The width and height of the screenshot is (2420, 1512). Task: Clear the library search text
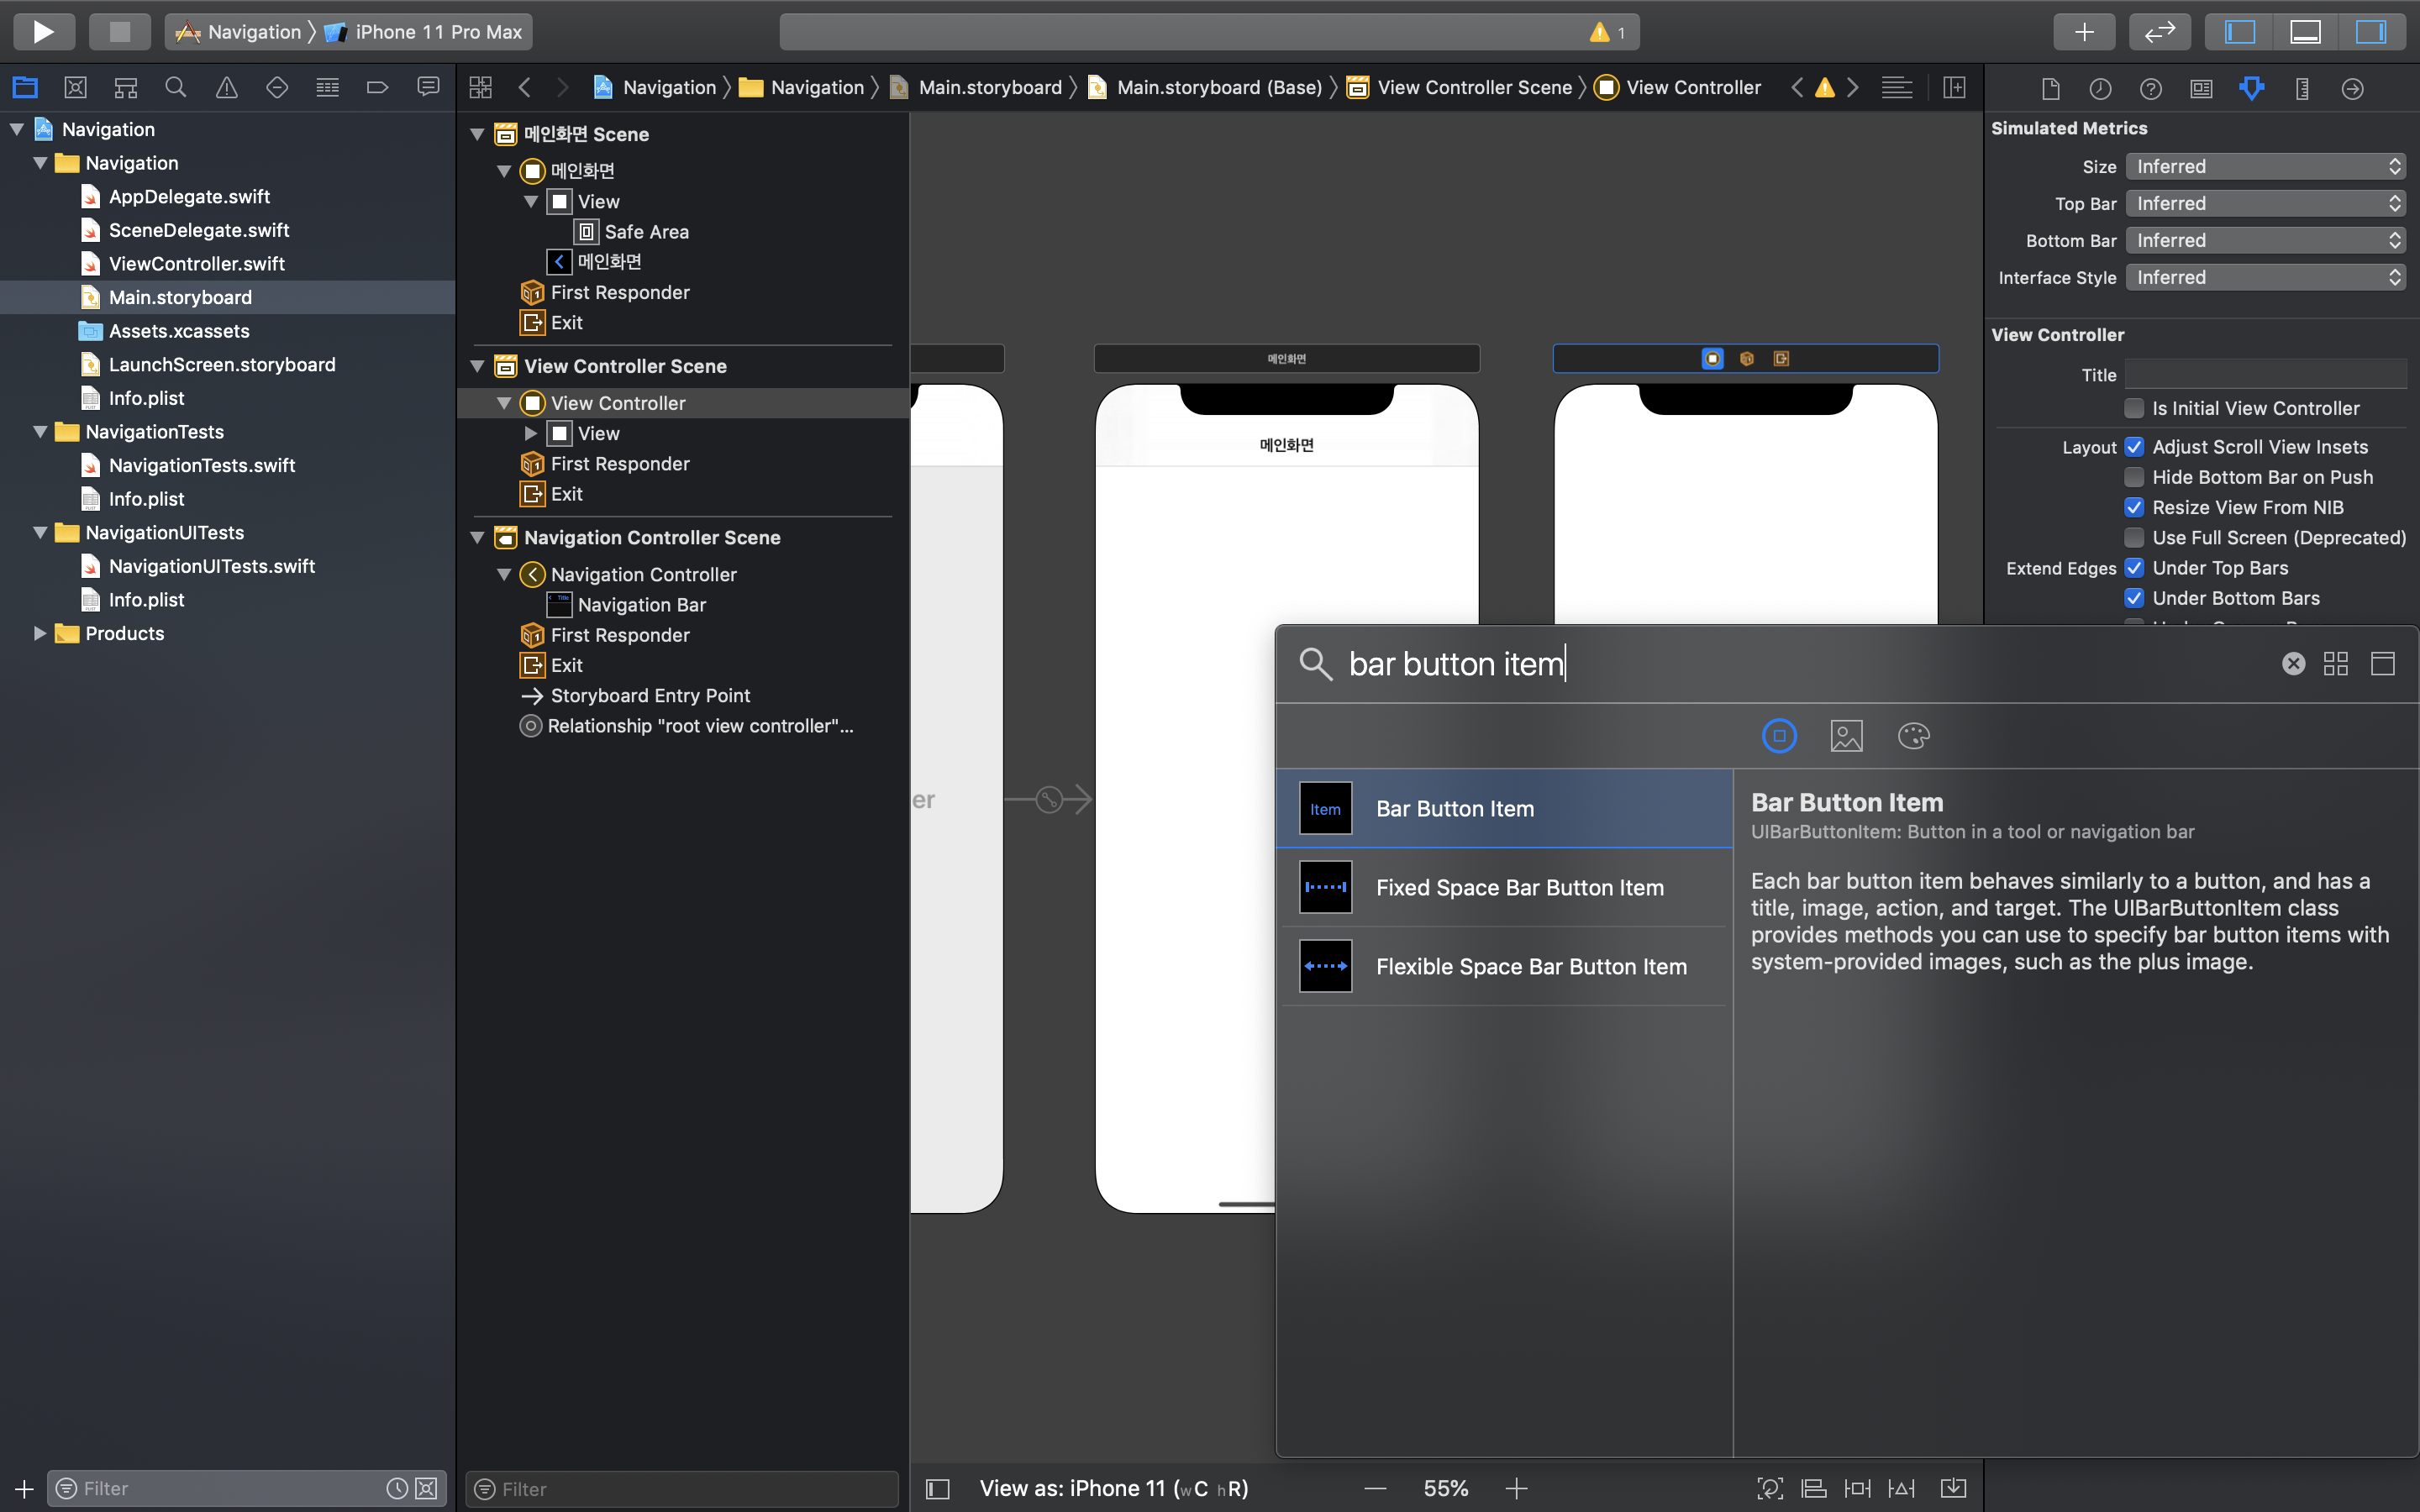[x=2293, y=664]
